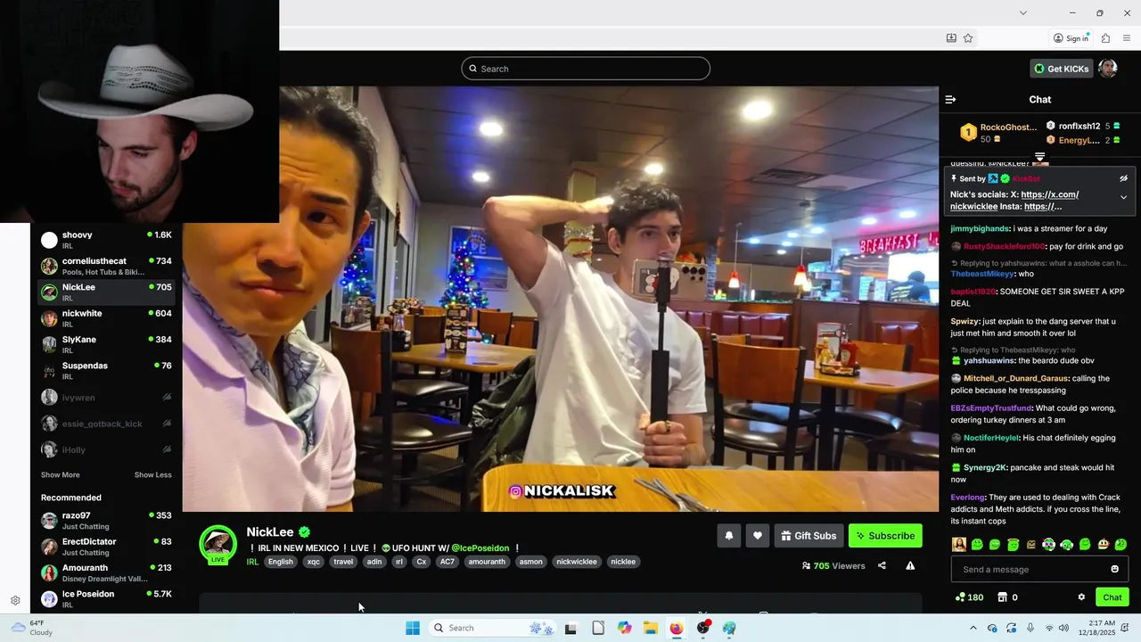Click the Kick search box
This screenshot has width=1141, height=642.
(586, 69)
